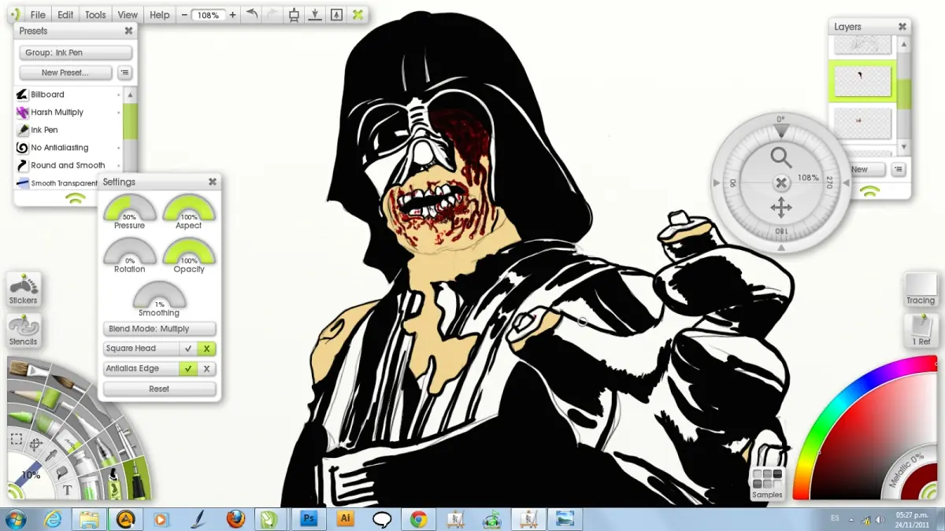Click the ArtRage logo menu button
Viewport: 945px width, 531px height.
click(15, 15)
